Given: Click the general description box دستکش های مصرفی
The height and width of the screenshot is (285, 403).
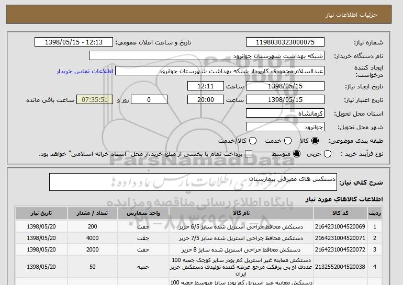Looking at the screenshot, I should pyautogui.click(x=193, y=182).
